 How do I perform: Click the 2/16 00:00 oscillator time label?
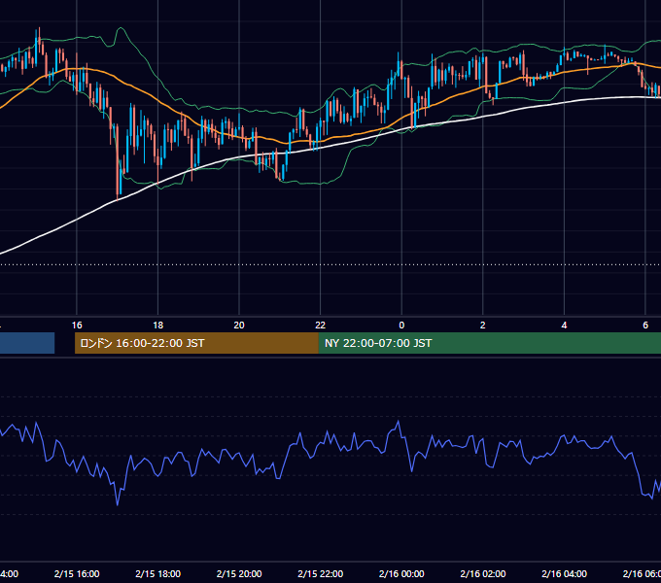click(401, 573)
